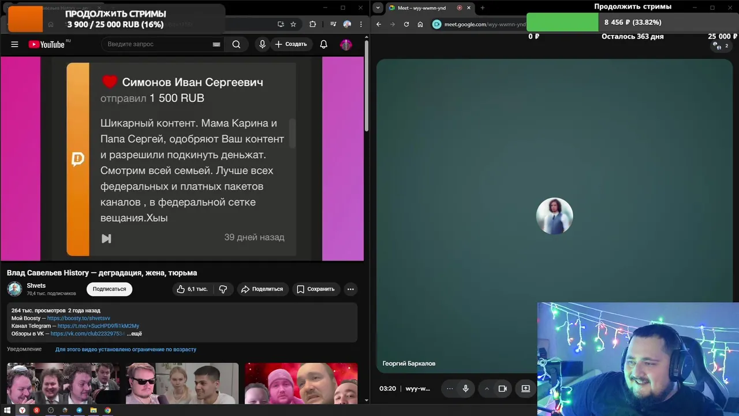Dislike the video
The width and height of the screenshot is (739, 416).
click(x=223, y=289)
